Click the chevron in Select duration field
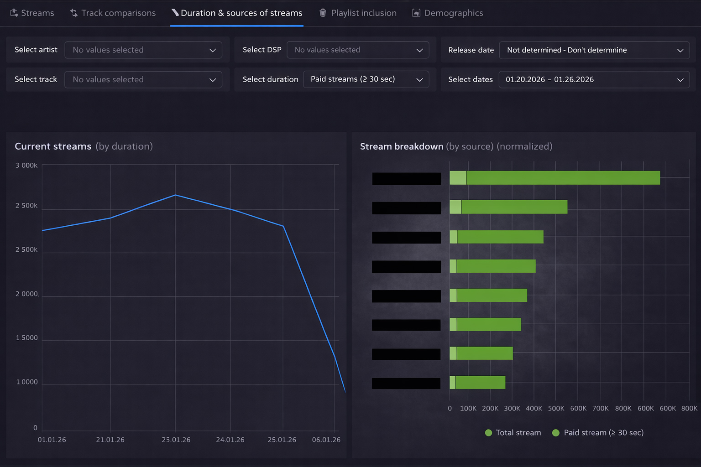Screen dimensions: 701x467 [x=419, y=80]
